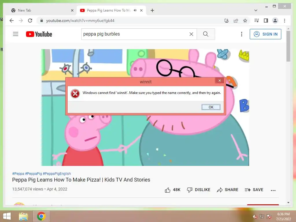Open YouTube settings three-dot menu

coord(241,34)
